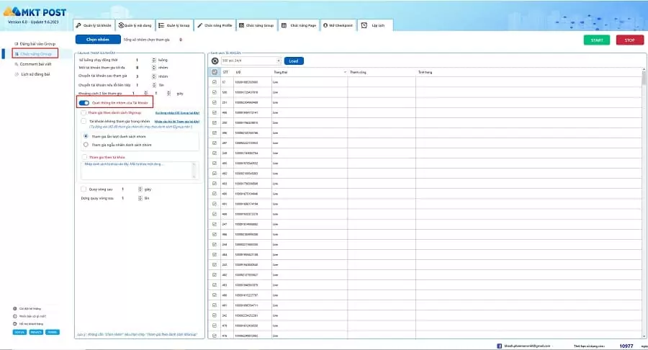The image size is (648, 350).
Task: Click the keyword text area scrollbar
Action: point(194,170)
